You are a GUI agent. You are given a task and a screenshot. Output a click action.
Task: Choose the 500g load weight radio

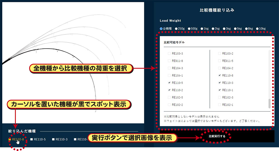pos(189,29)
